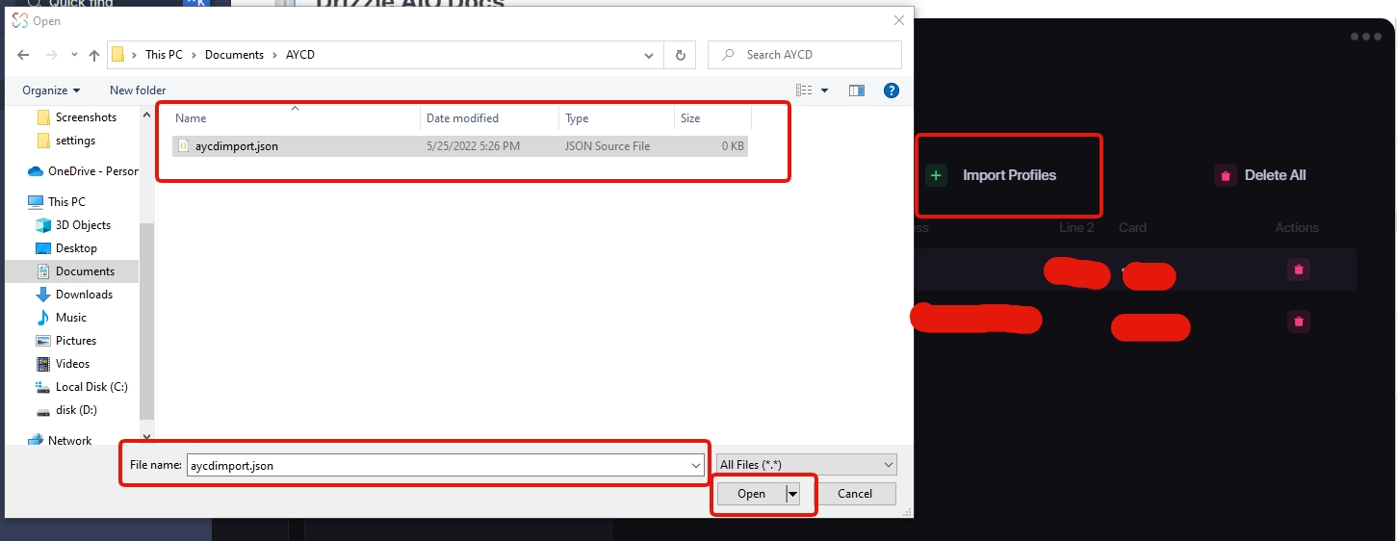Open the All Files type dropdown
Image resolution: width=1397 pixels, height=541 pixels.
coord(806,465)
